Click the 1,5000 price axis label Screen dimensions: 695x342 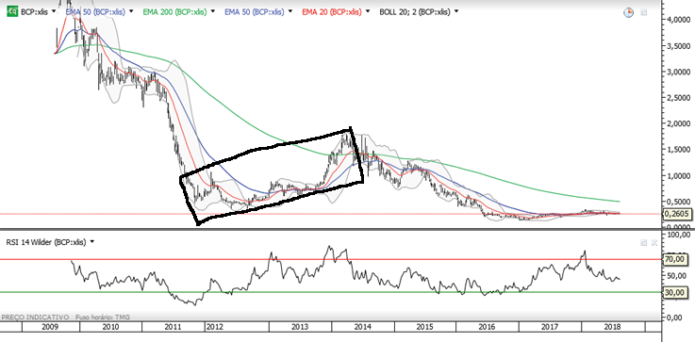[x=678, y=150]
